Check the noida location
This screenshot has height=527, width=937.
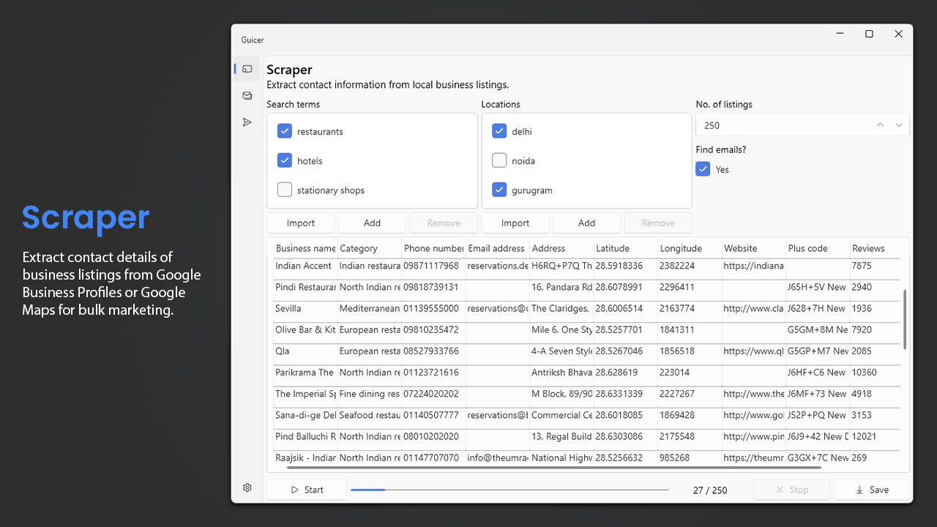click(499, 161)
